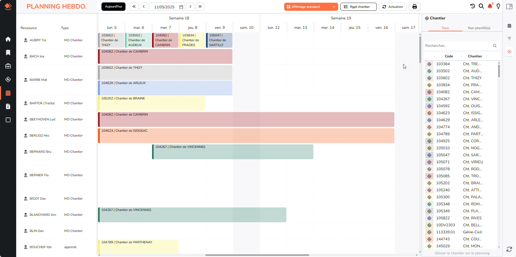Click the history/undo icon in the top bar
Viewport: 516px width, 257px height.
click(x=473, y=6)
